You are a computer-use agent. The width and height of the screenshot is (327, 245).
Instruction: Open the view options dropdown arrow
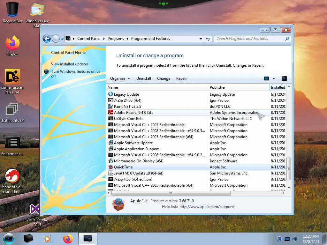tap(274, 78)
